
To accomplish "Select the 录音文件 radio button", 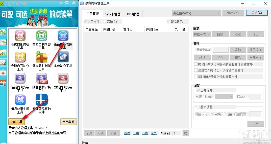I will click(x=85, y=21).
